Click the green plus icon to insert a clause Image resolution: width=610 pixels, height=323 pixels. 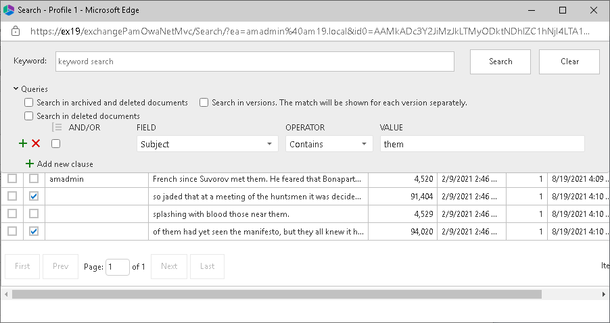pyautogui.click(x=23, y=143)
